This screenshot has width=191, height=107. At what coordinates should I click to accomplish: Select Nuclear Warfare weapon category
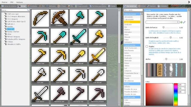pos(13,32)
